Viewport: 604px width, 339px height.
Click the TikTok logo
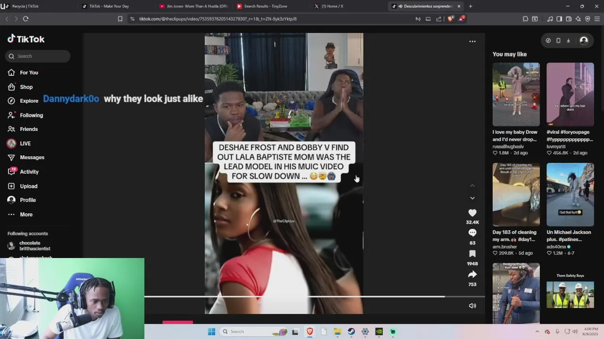point(26,39)
